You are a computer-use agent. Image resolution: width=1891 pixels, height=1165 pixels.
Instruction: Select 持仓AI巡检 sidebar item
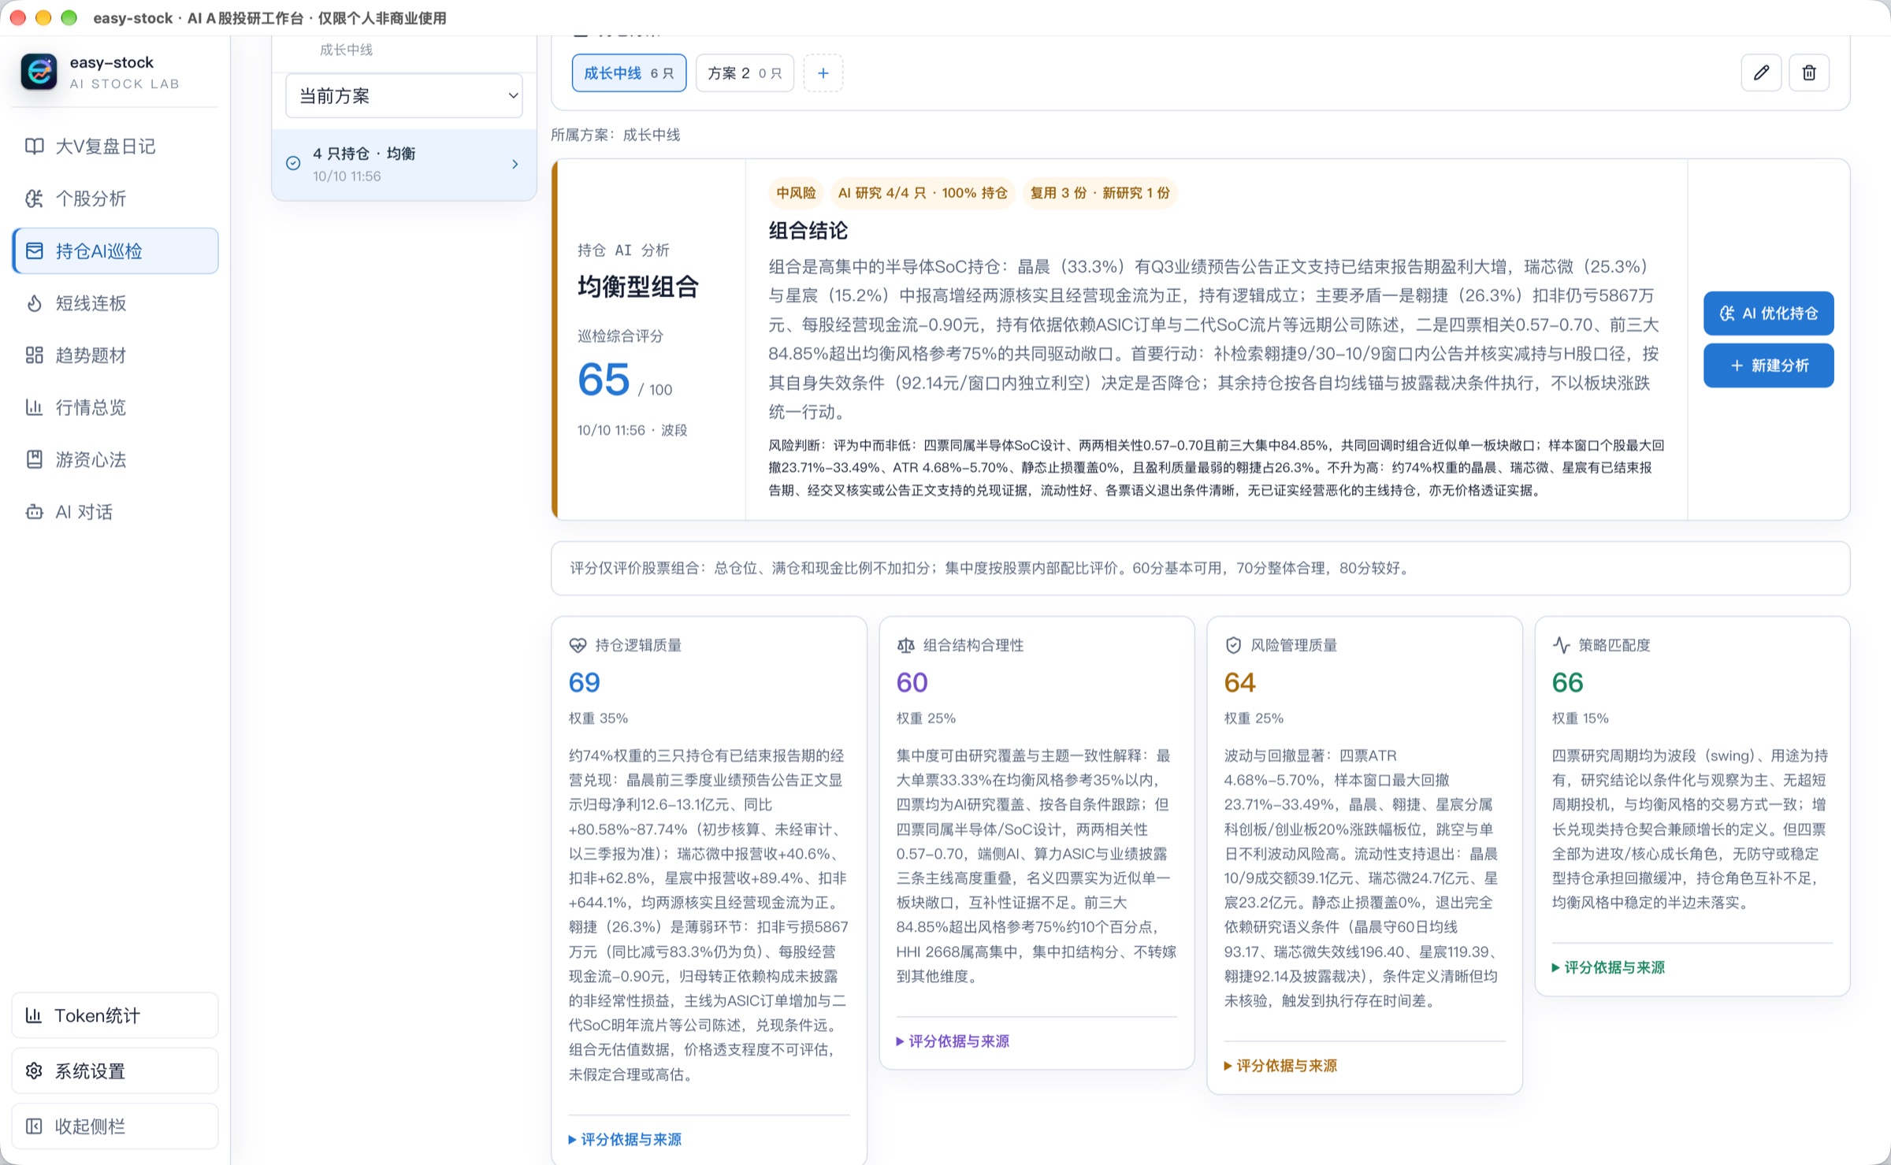pyautogui.click(x=115, y=251)
